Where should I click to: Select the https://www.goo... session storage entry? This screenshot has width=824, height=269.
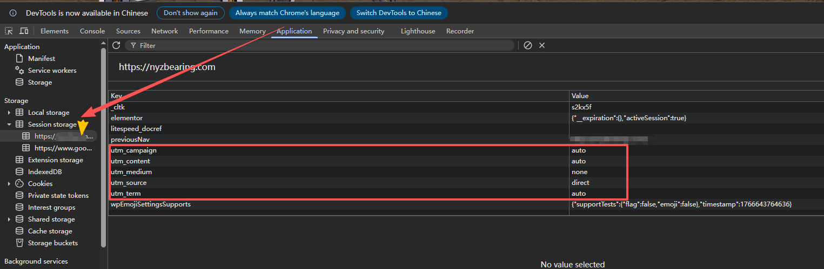[x=64, y=148]
